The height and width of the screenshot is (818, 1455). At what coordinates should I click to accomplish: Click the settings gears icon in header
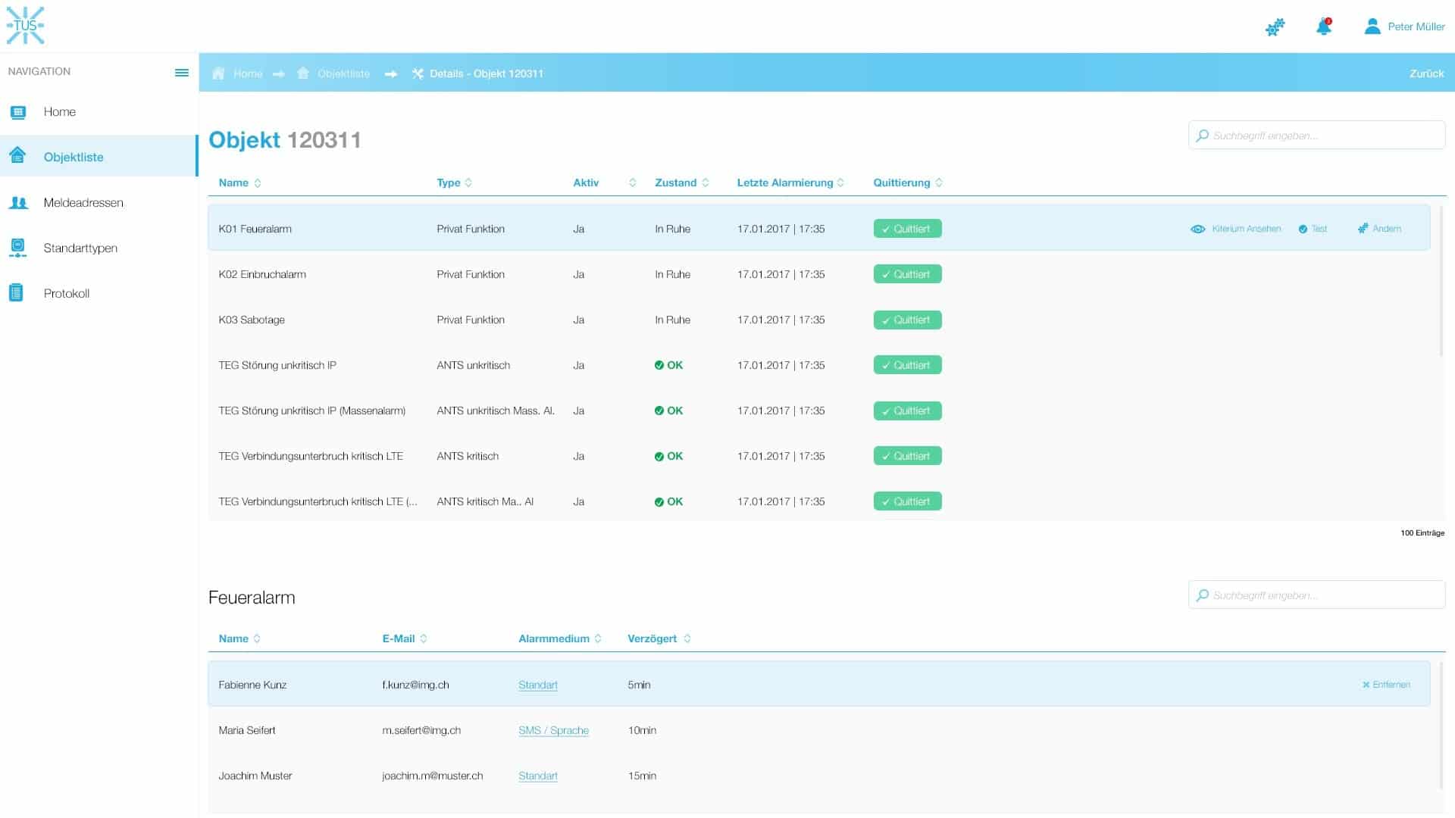[x=1275, y=27]
